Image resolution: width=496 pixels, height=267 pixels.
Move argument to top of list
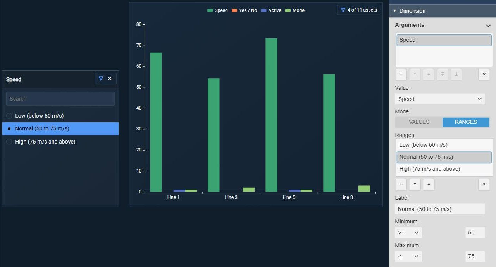pos(443,74)
